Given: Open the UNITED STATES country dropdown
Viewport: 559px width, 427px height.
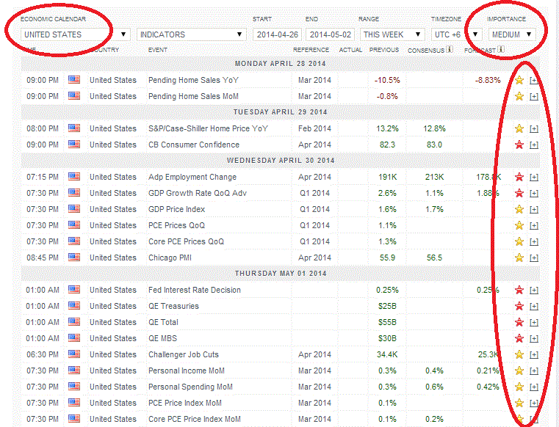Looking at the screenshot, I should point(75,34).
